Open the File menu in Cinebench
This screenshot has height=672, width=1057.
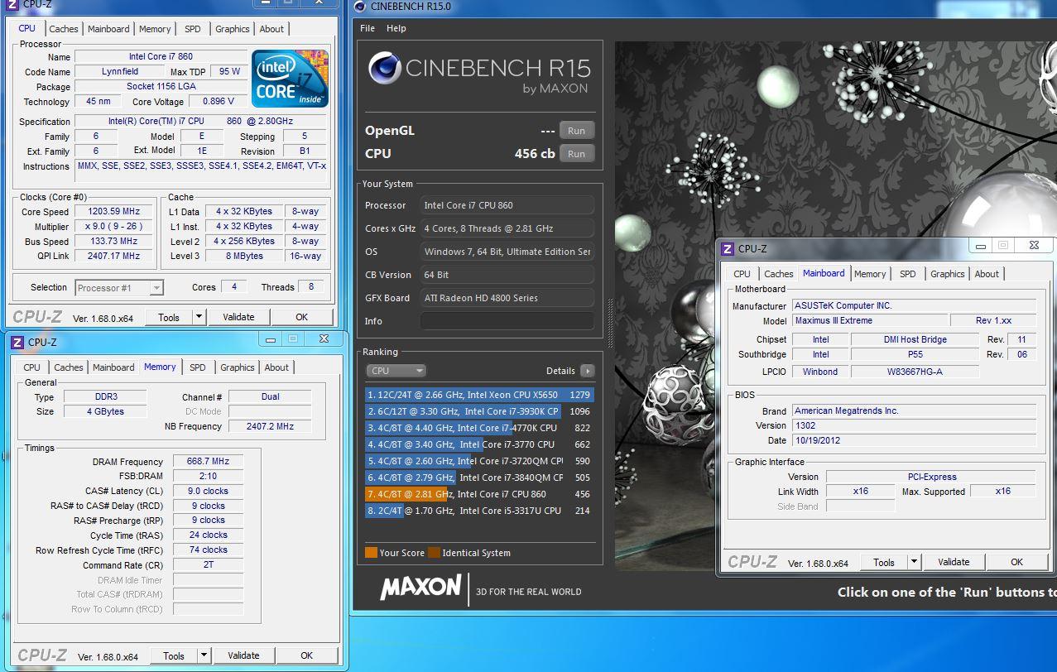(368, 28)
